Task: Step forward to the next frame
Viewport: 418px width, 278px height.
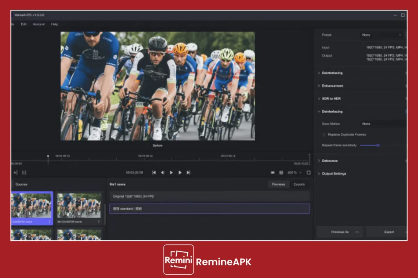Action: (180, 172)
